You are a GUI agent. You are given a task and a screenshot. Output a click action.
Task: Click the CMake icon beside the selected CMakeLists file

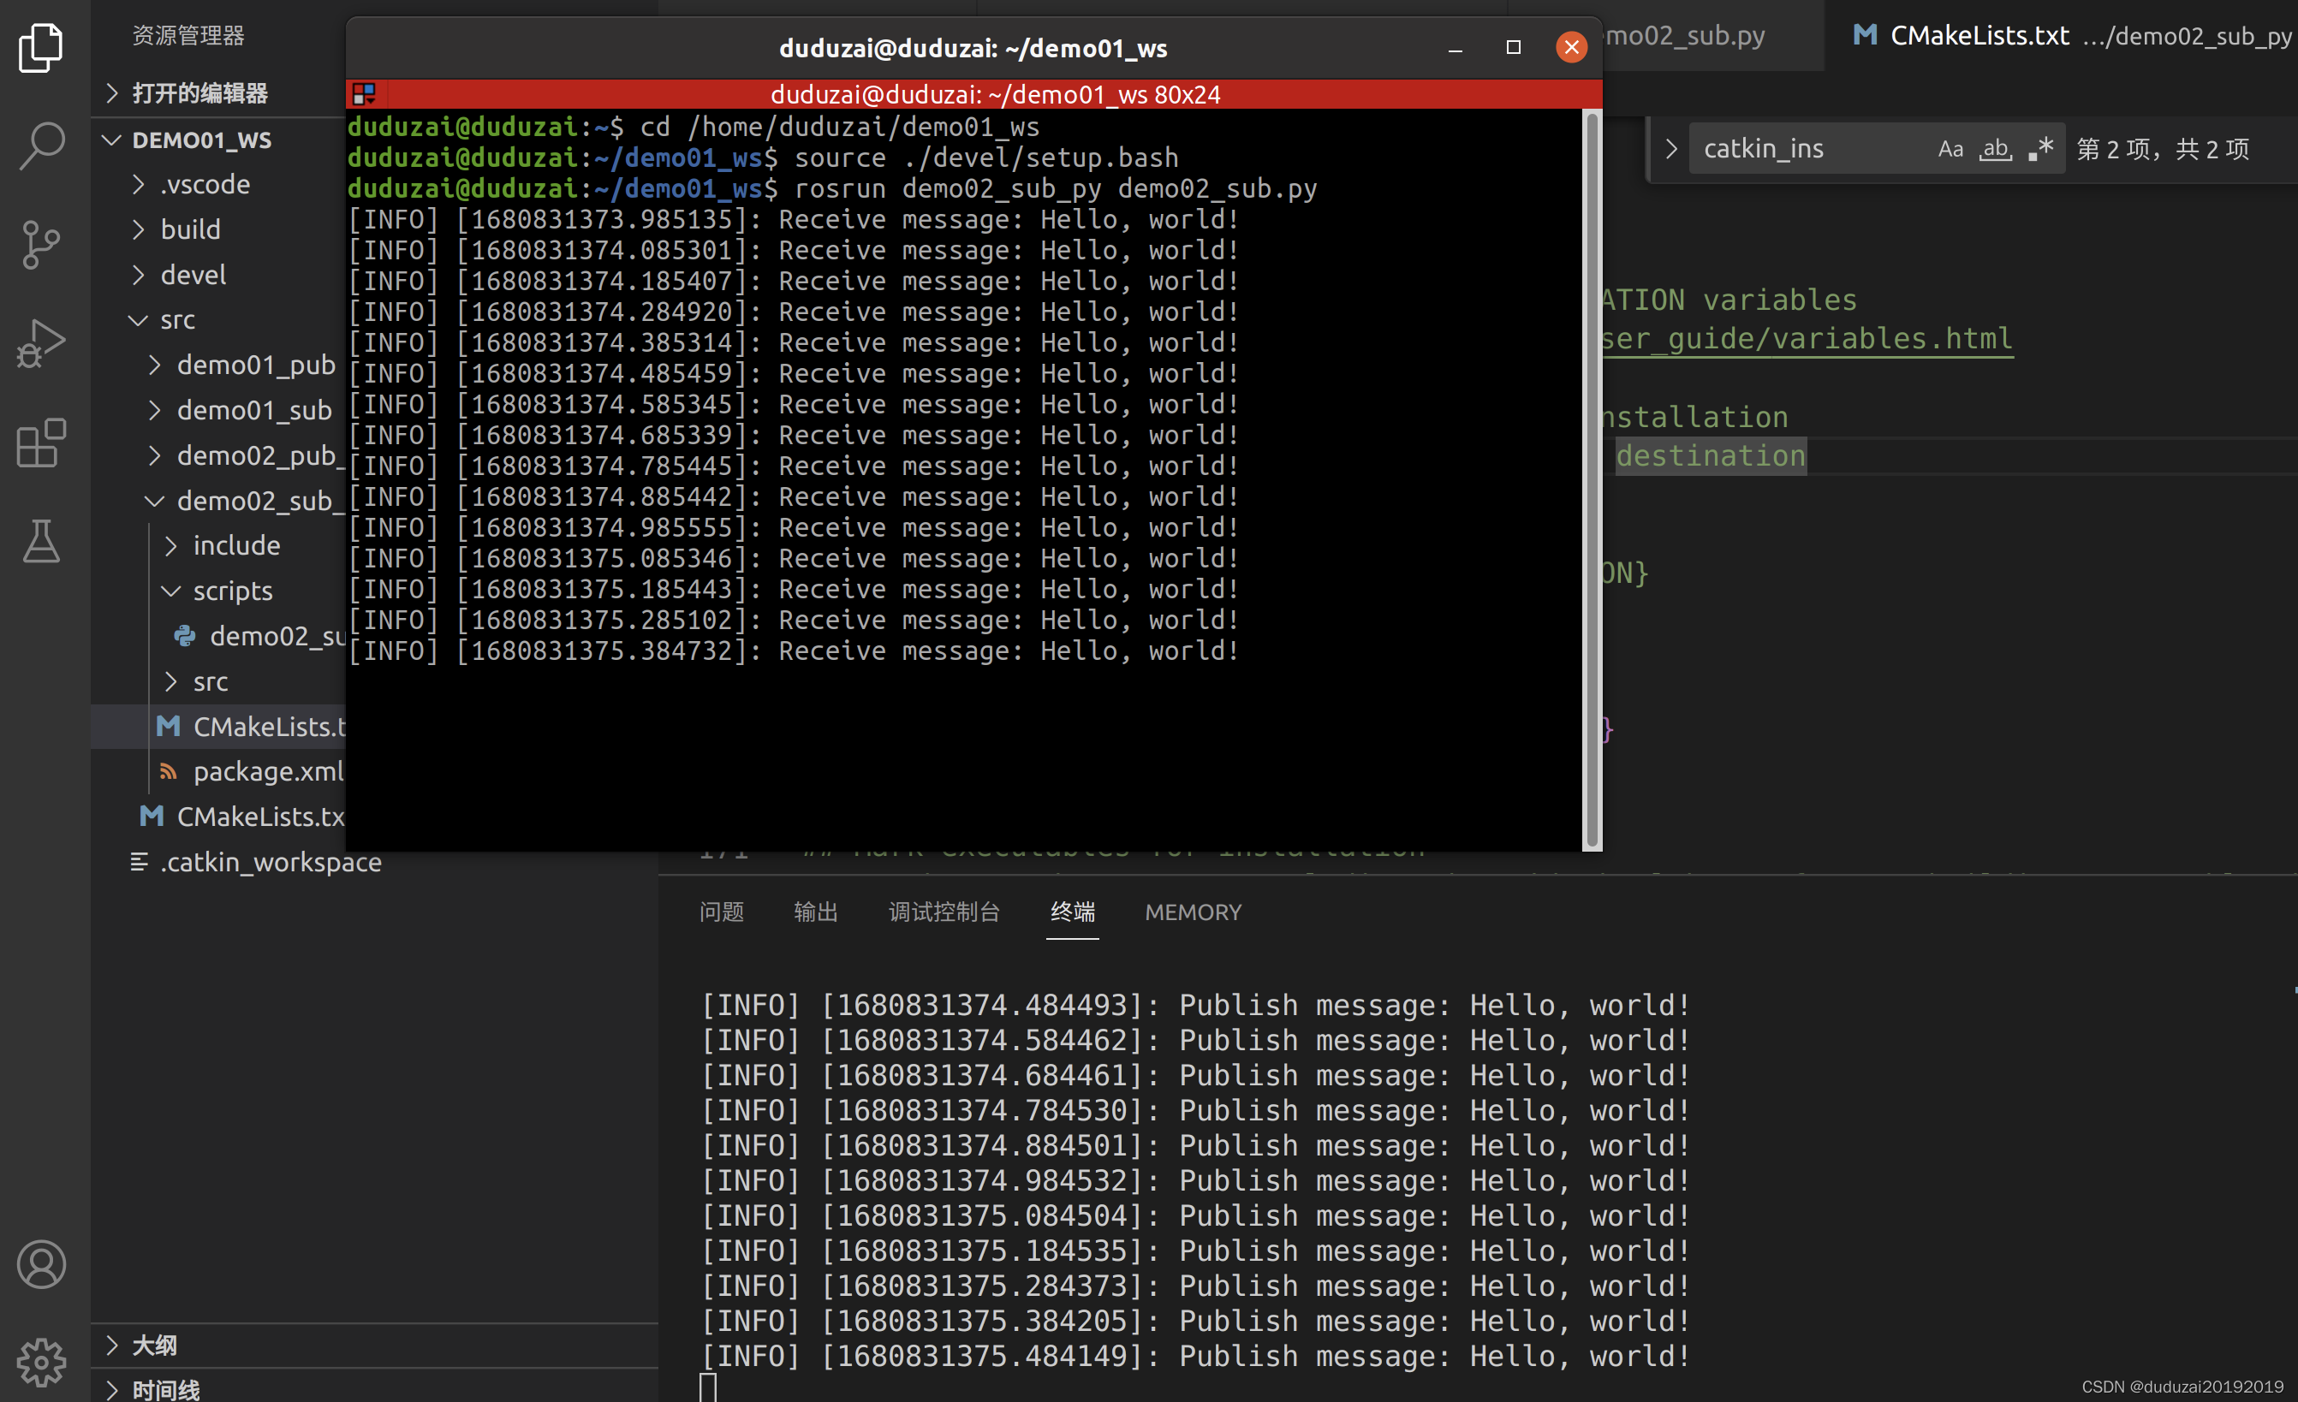168,726
